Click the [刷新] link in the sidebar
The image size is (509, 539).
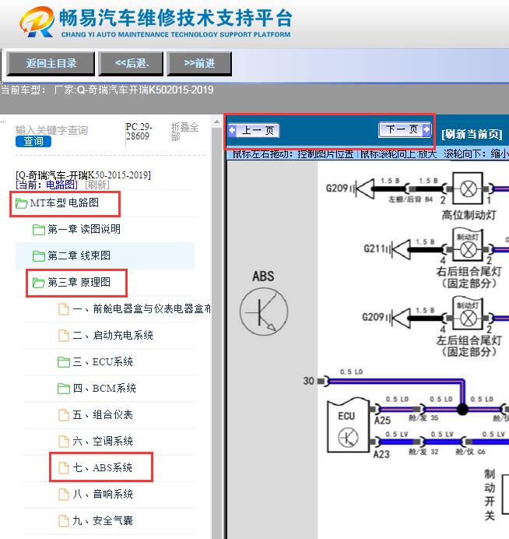(97, 185)
